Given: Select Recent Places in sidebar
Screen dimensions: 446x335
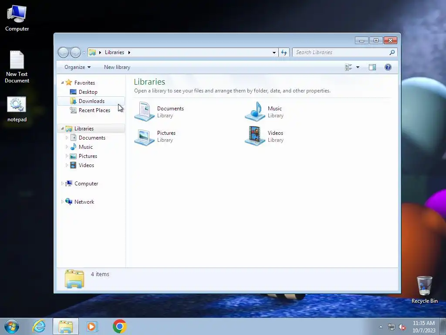Looking at the screenshot, I should [94, 110].
